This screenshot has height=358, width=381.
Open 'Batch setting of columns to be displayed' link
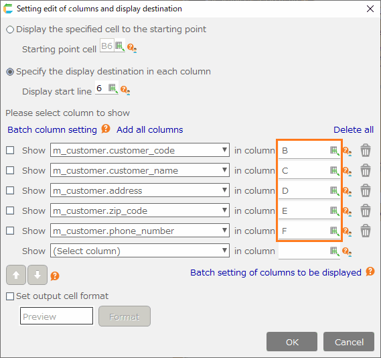276,273
